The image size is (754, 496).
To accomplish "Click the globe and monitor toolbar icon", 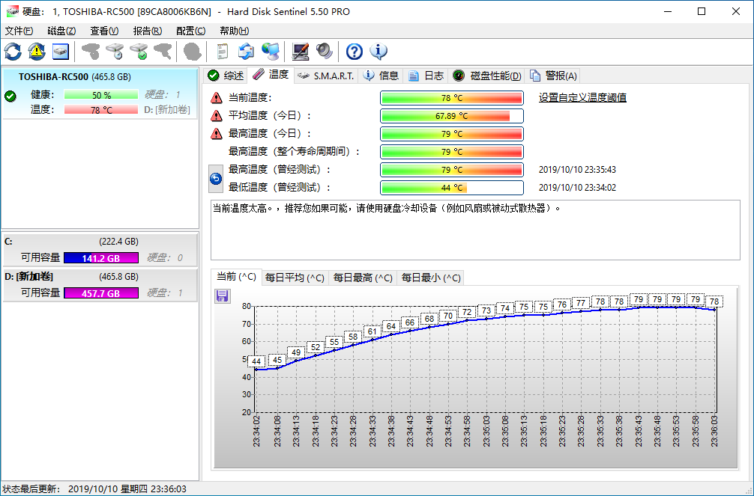I will point(271,52).
